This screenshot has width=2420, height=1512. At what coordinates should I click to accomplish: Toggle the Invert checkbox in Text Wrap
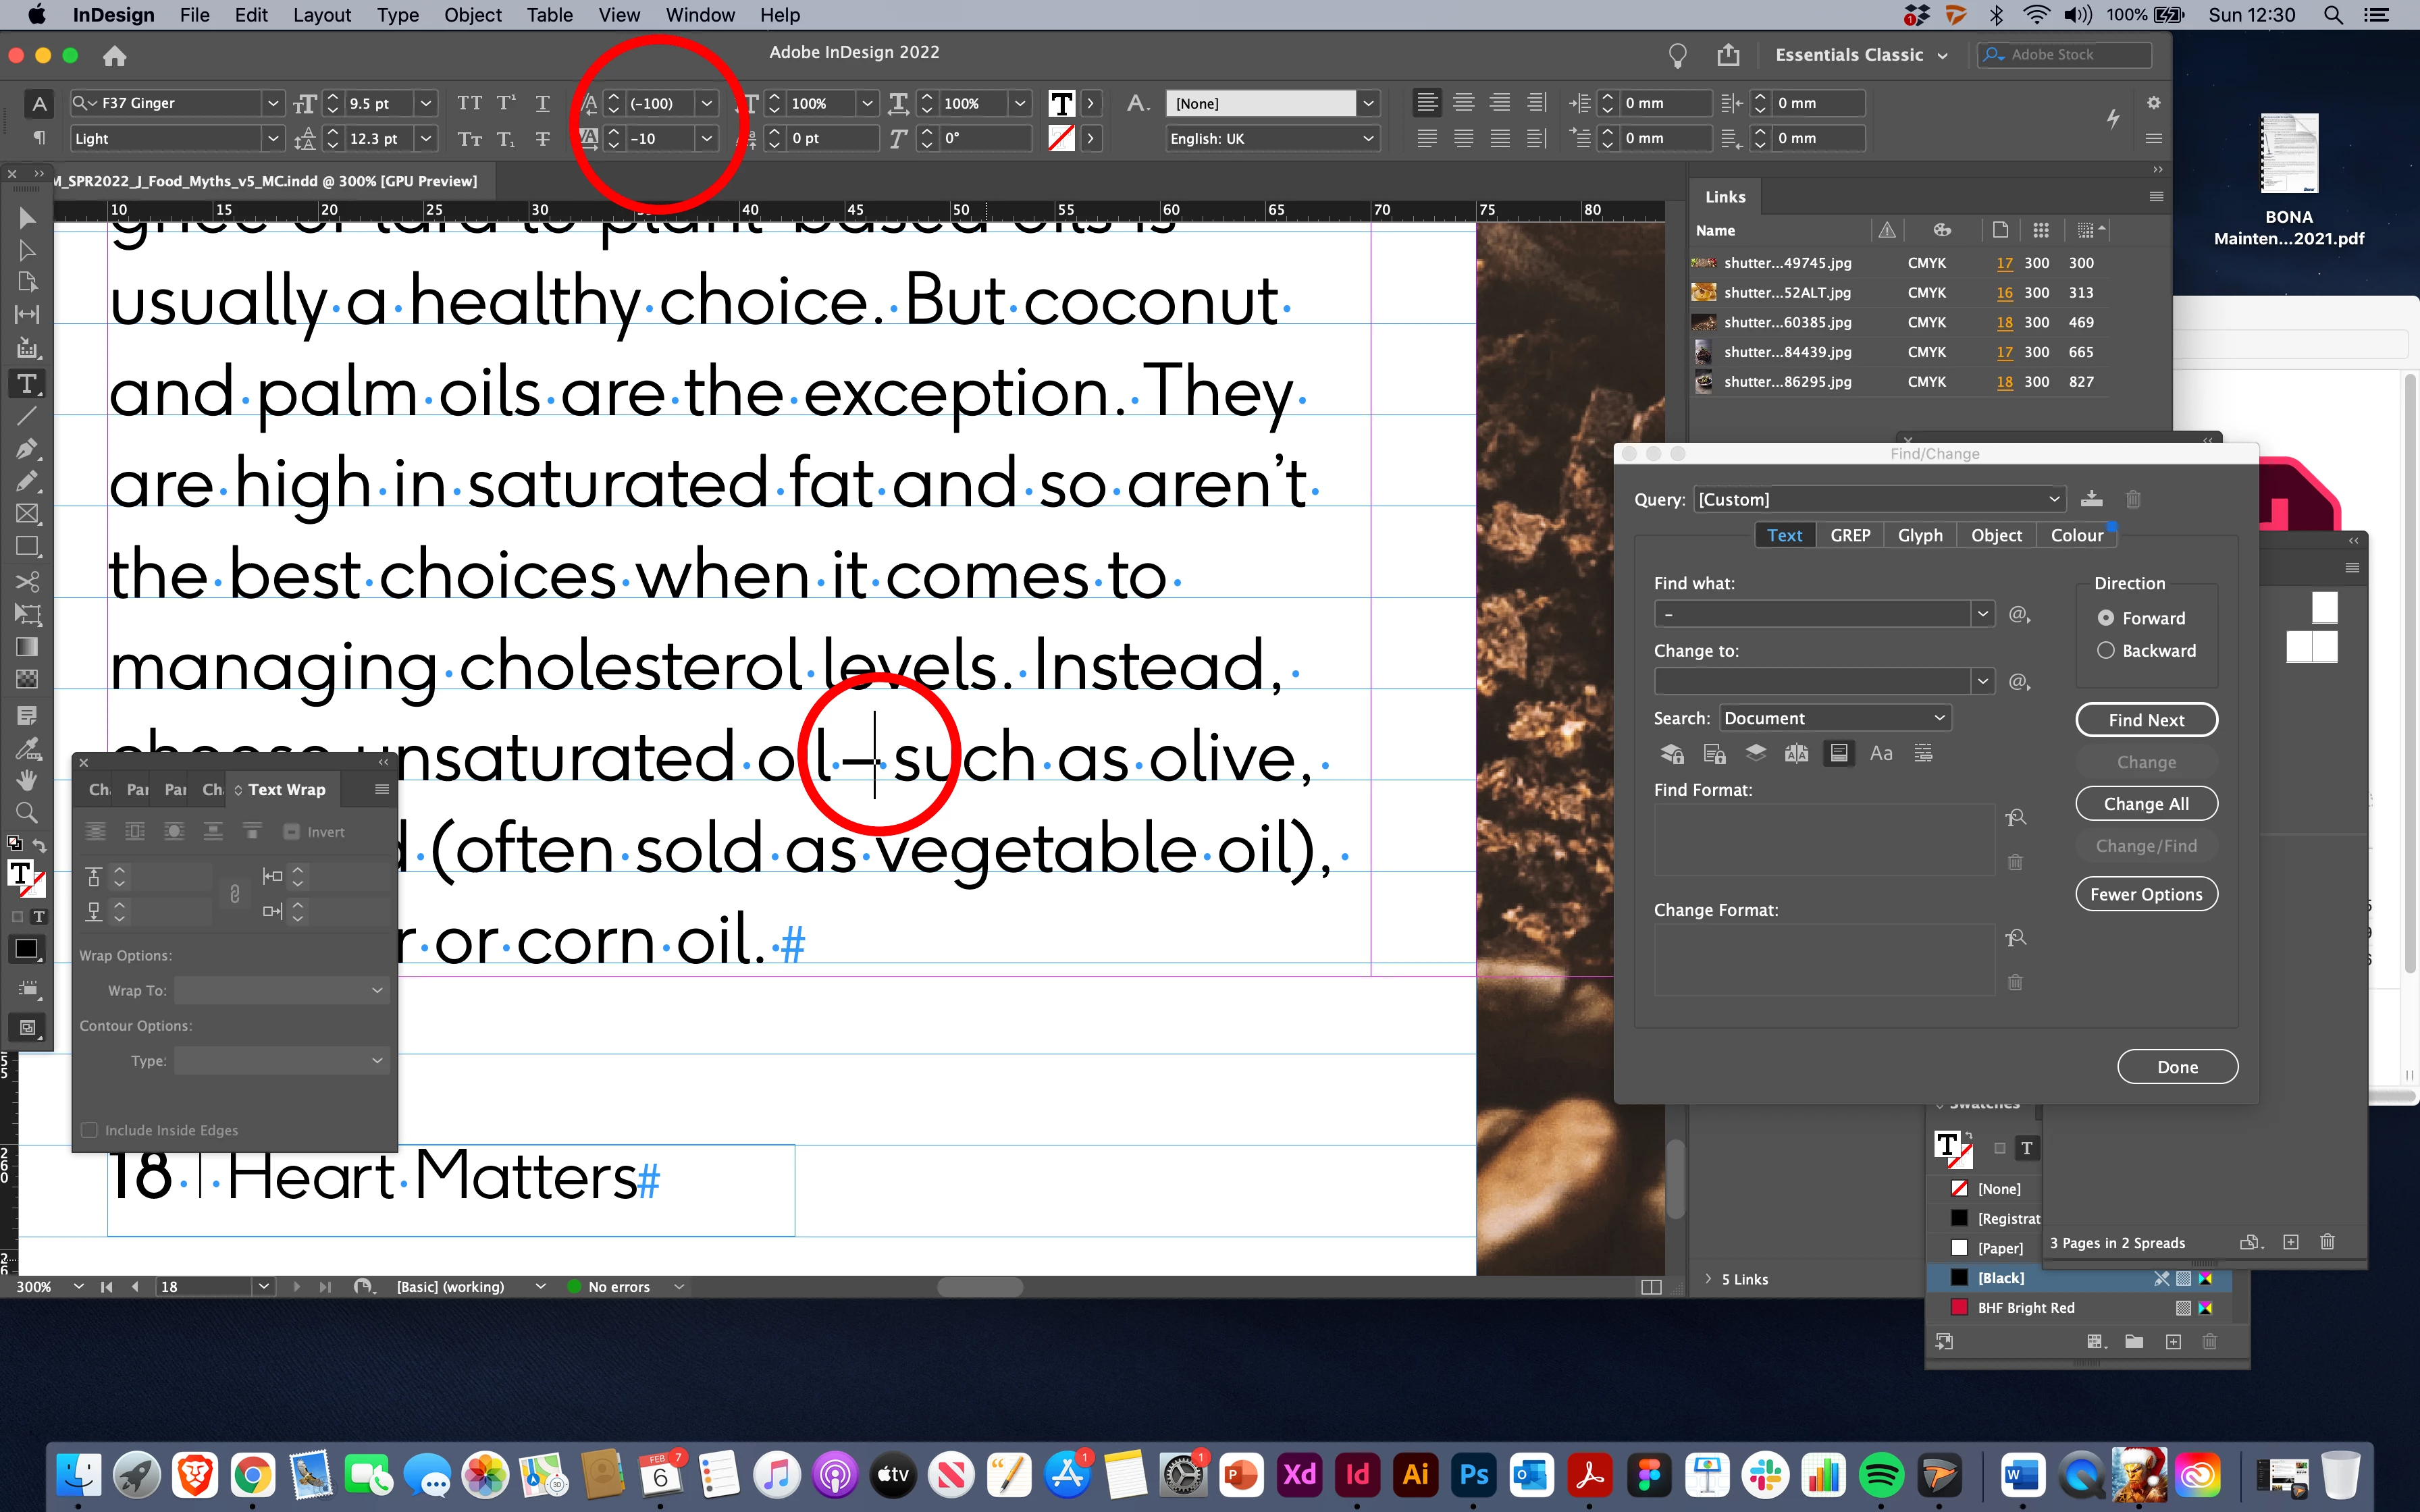pos(292,832)
